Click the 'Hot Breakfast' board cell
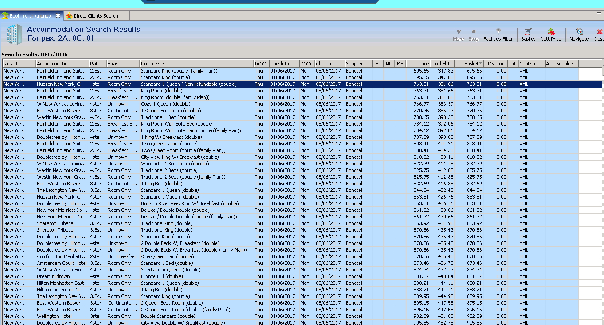The image size is (604, 325). coord(122,256)
